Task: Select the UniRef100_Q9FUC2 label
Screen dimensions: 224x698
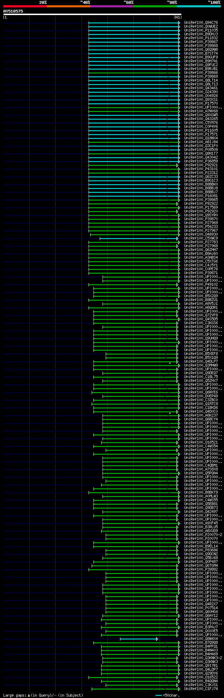Action: tap(201, 65)
